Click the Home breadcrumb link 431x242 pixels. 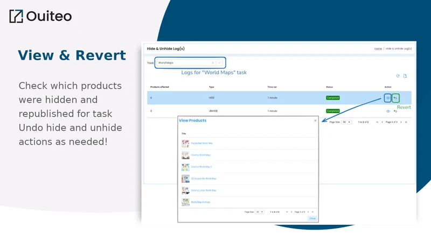[x=378, y=48]
